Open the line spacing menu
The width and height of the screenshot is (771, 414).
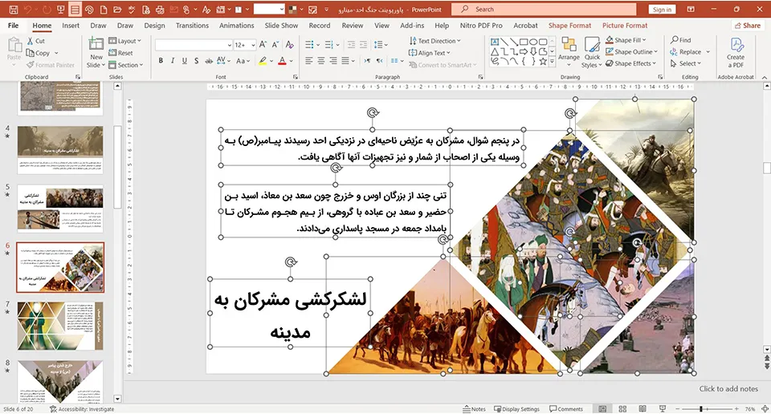381,45
